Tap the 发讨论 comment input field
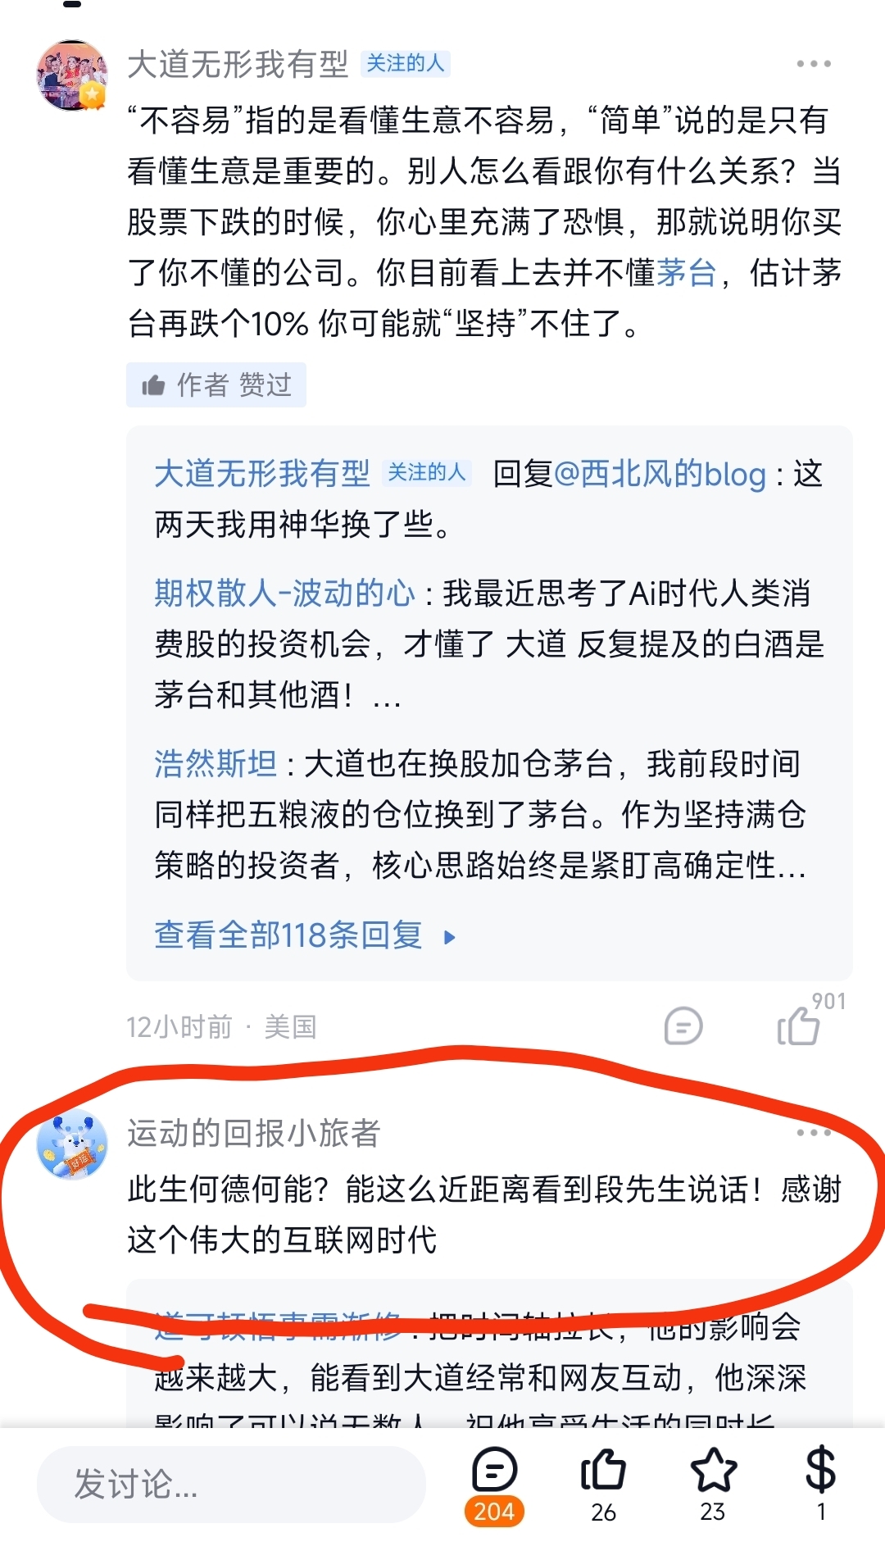The width and height of the screenshot is (885, 1551). pos(231,1484)
